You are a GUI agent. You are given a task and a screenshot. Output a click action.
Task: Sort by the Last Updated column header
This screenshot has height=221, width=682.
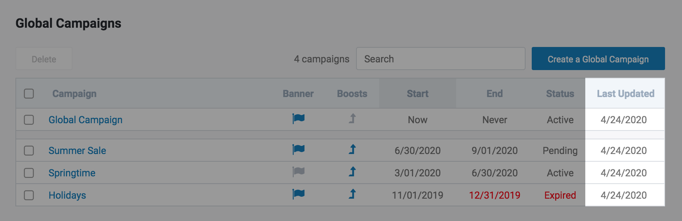pyautogui.click(x=625, y=94)
